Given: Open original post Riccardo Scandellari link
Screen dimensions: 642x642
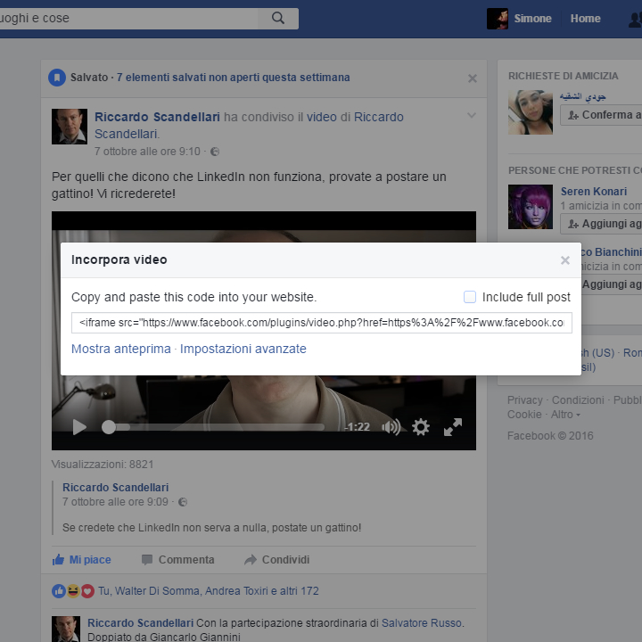Looking at the screenshot, I should click(115, 487).
